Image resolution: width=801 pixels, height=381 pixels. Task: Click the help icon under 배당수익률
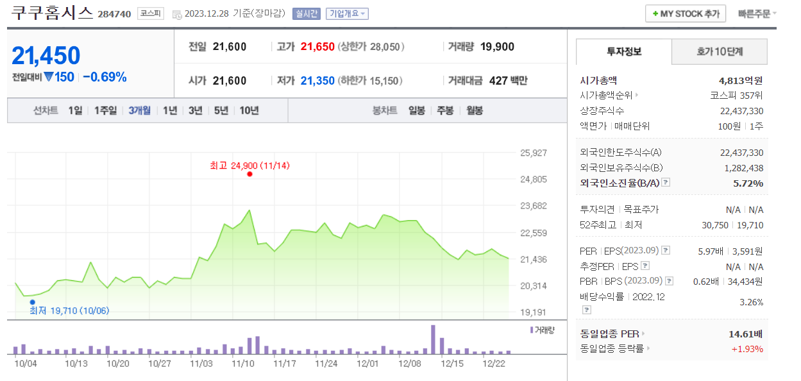(x=586, y=310)
